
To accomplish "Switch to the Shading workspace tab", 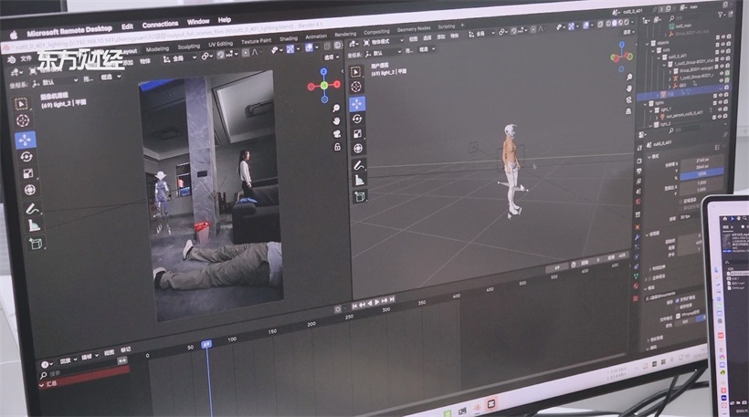I will [x=288, y=38].
